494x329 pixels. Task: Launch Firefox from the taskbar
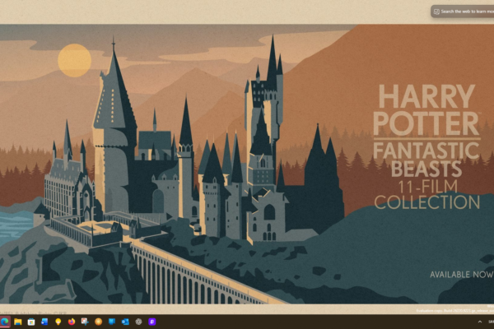coord(72,322)
